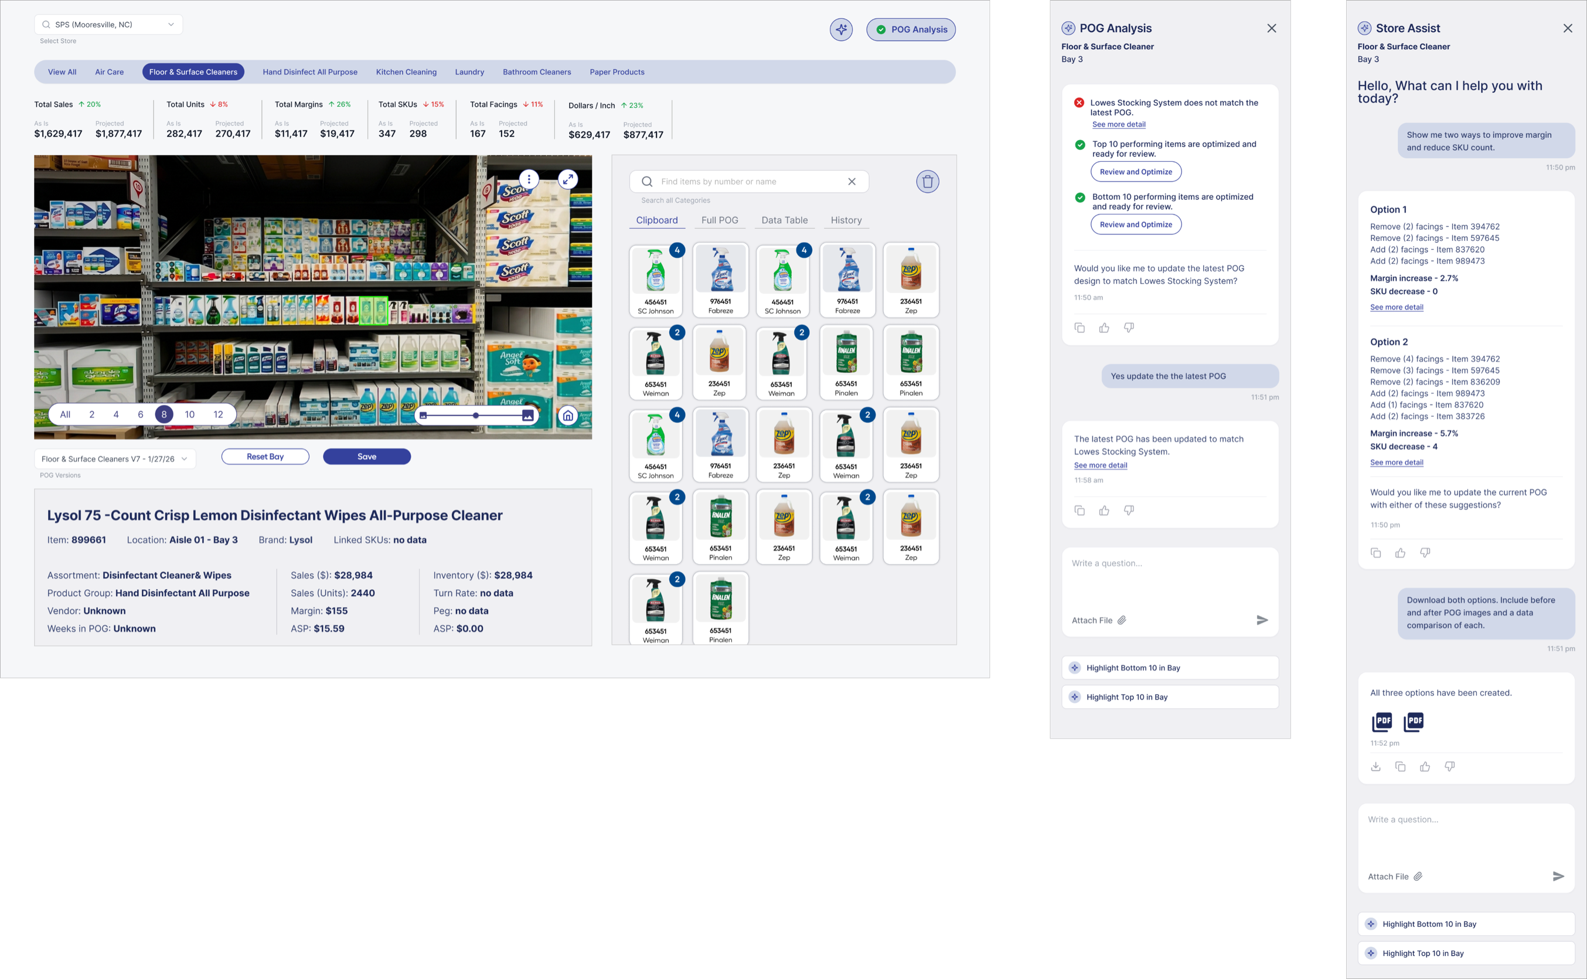Click the home icon on shelf image
The height and width of the screenshot is (979, 1587).
(x=568, y=416)
